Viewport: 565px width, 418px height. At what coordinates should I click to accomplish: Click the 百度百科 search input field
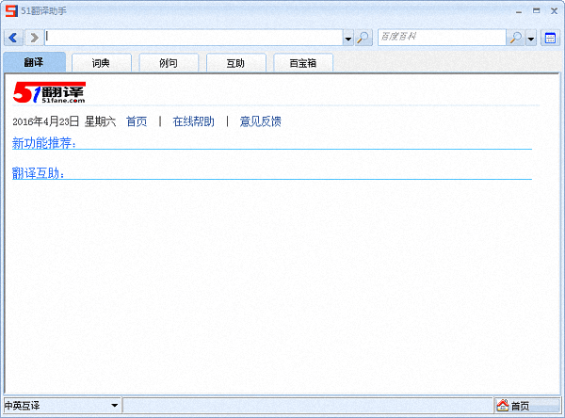coord(441,38)
